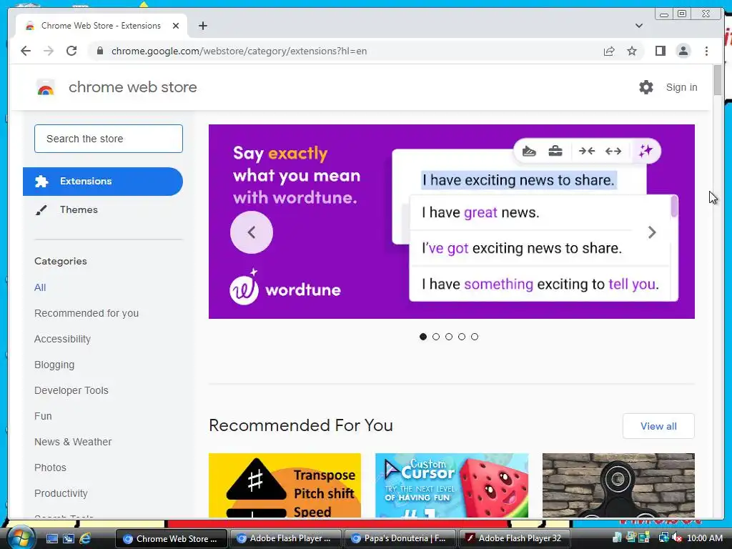This screenshot has width=732, height=549.
Task: Launch Internet Explorer from quick launch
Action: coord(85,539)
